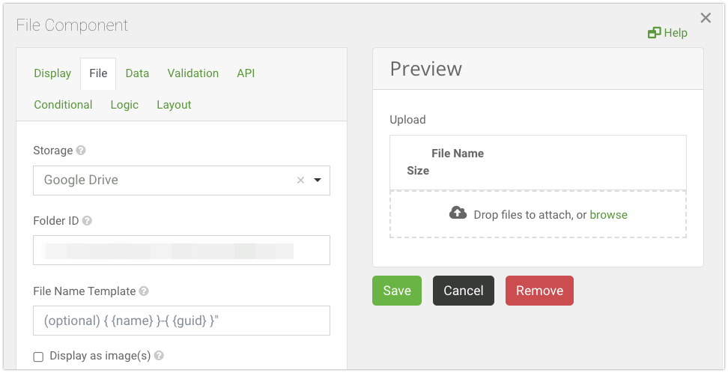The width and height of the screenshot is (728, 373).
Task: Clear the Google Drive storage selection
Action: (300, 180)
